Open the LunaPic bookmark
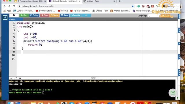This screenshot has width=185, height=104. (x=23, y=11)
